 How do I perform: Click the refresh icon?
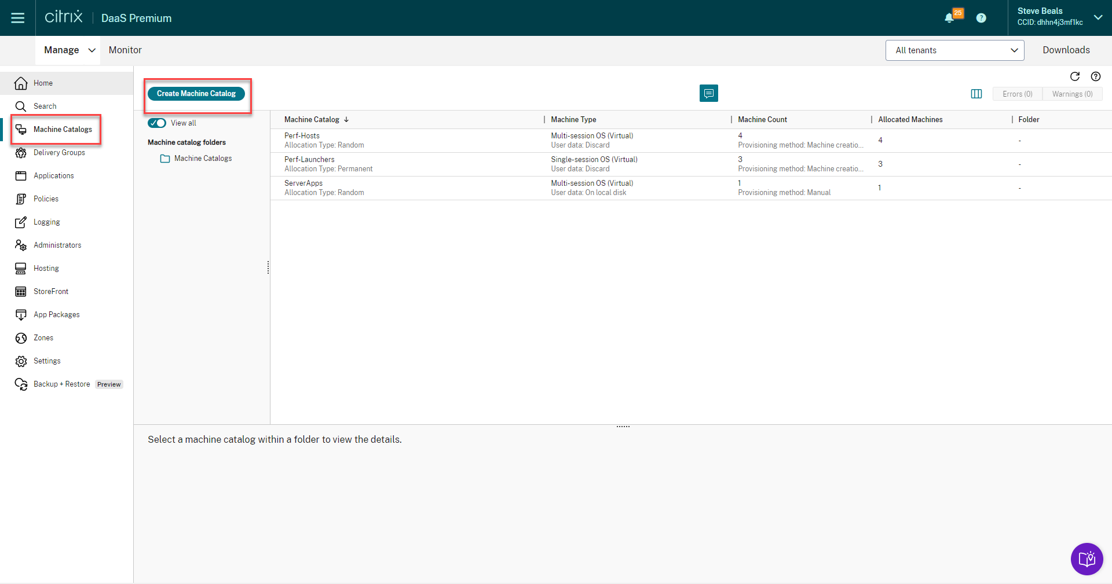coord(1075,76)
